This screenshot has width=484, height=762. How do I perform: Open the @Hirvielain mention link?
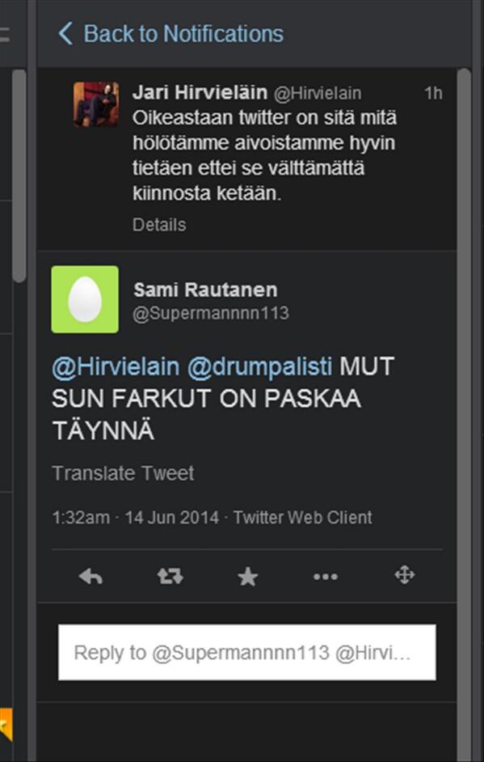click(x=116, y=367)
